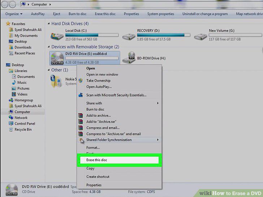Click the New Volume (G:) drive icon
The image size is (263, 197).
(201, 36)
